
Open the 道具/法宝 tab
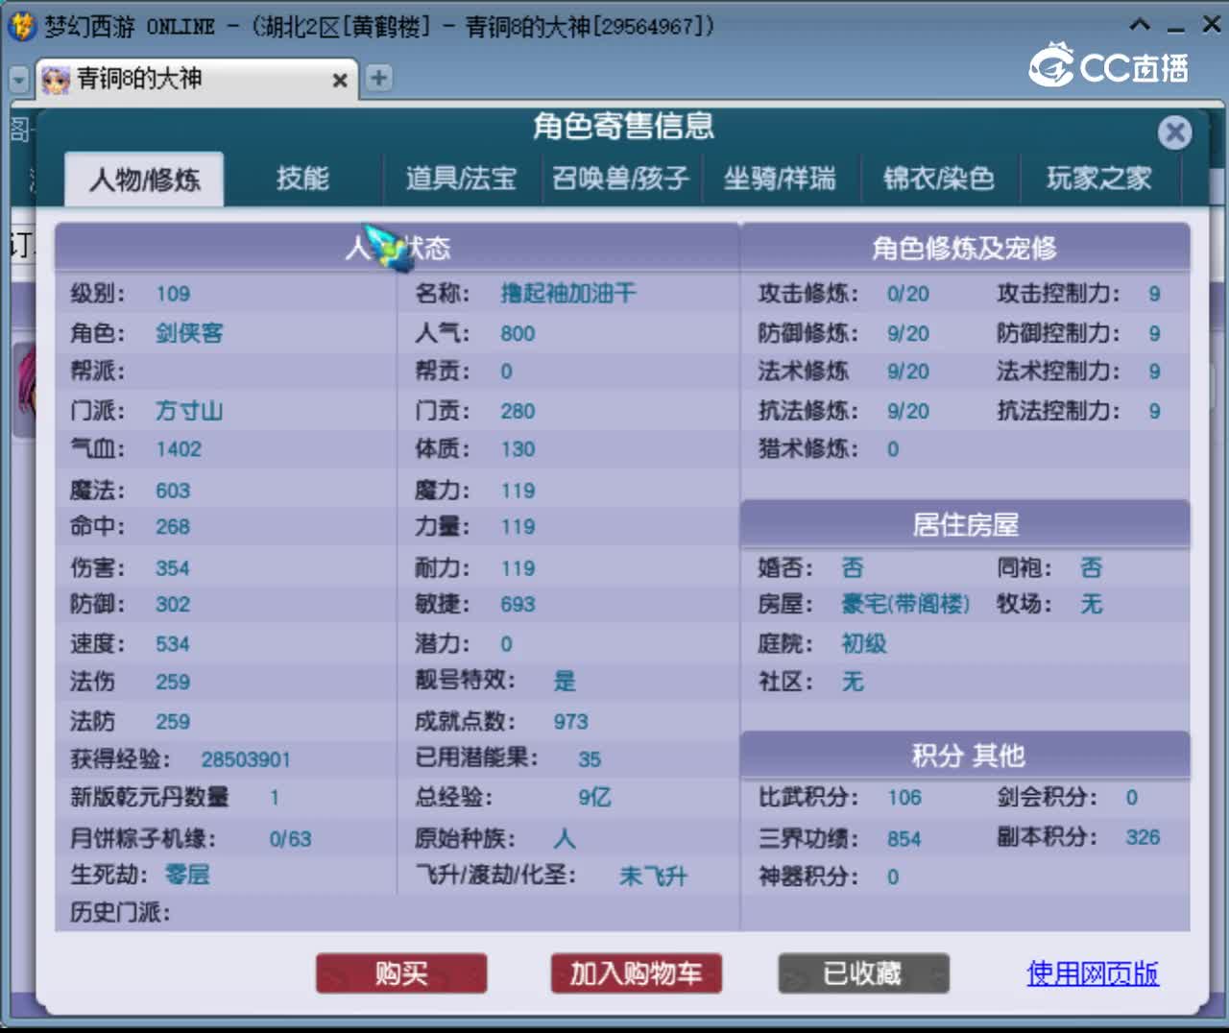461,178
